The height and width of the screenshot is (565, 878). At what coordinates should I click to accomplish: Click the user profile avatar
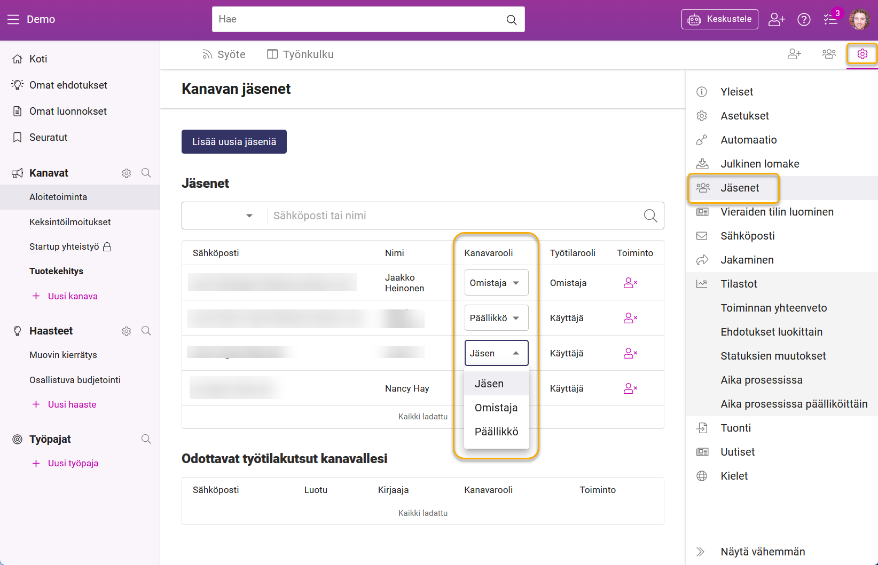click(x=859, y=20)
